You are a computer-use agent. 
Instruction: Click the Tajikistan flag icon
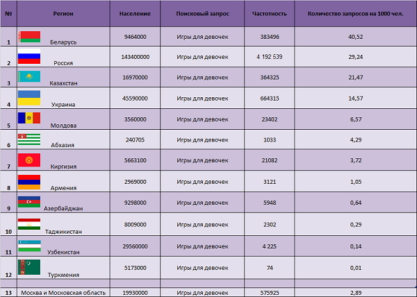(29, 223)
